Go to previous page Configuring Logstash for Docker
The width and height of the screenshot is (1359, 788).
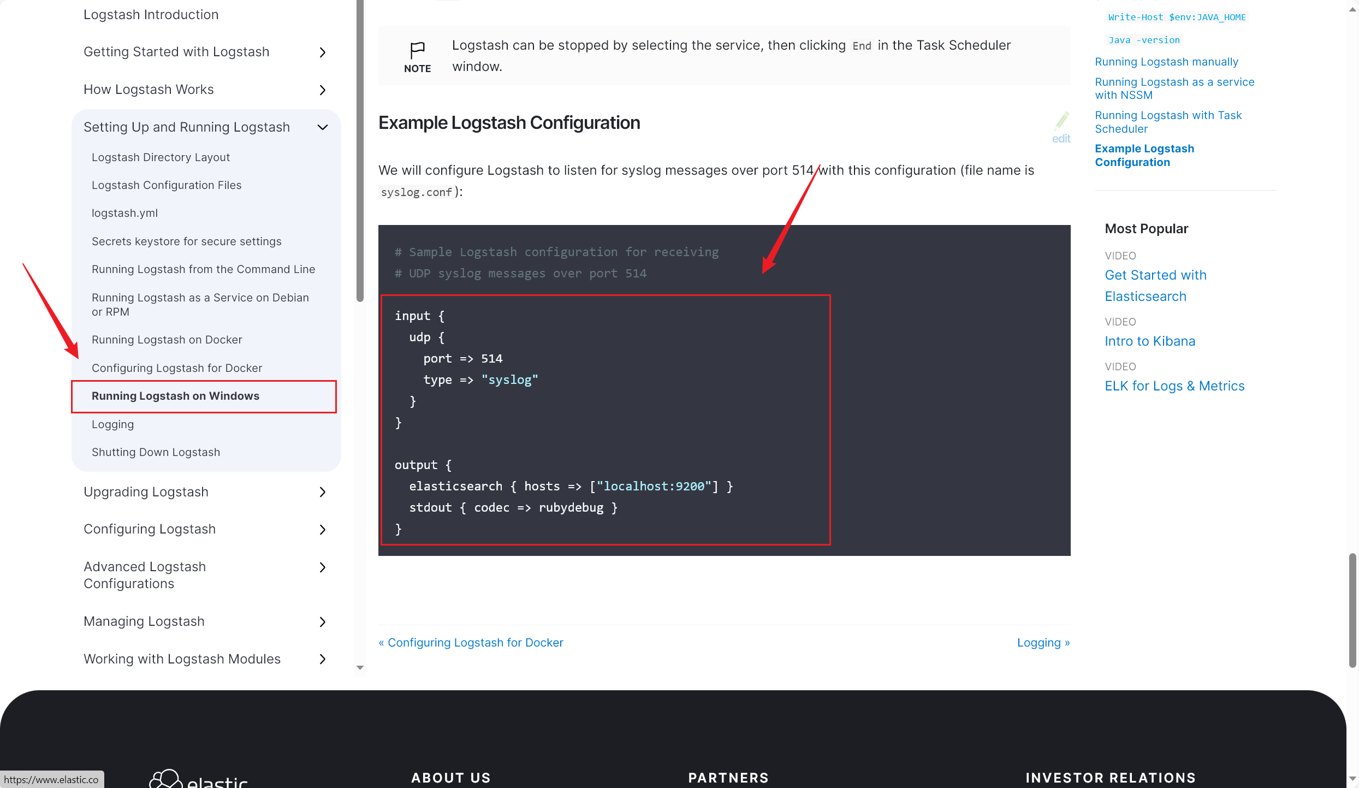[x=471, y=643]
